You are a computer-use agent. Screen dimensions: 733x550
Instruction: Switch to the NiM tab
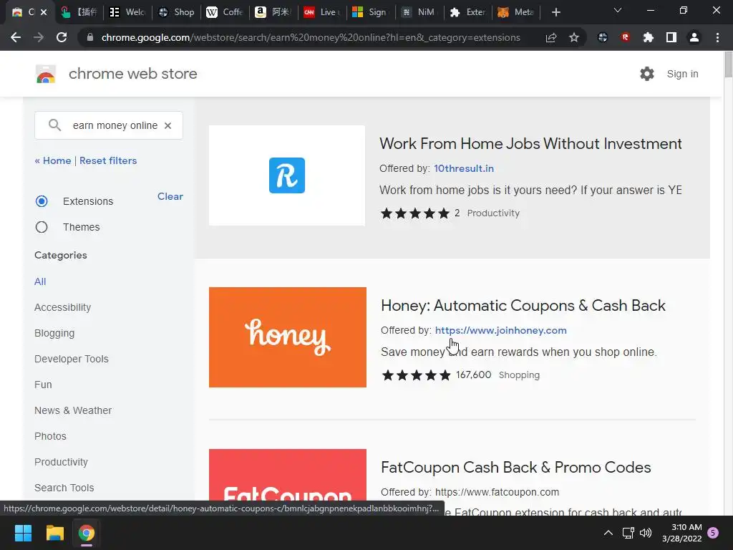point(419,12)
